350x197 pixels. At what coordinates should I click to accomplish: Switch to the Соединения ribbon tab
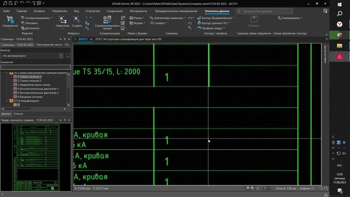pyautogui.click(x=114, y=11)
